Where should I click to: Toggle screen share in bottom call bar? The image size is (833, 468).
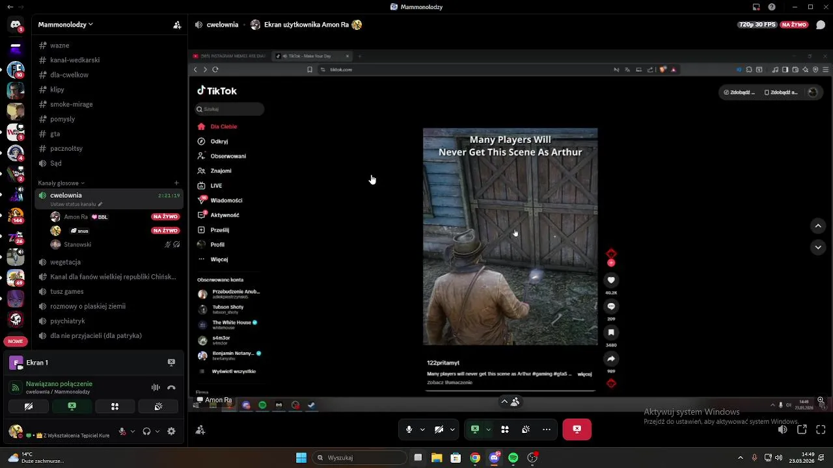[475, 429]
